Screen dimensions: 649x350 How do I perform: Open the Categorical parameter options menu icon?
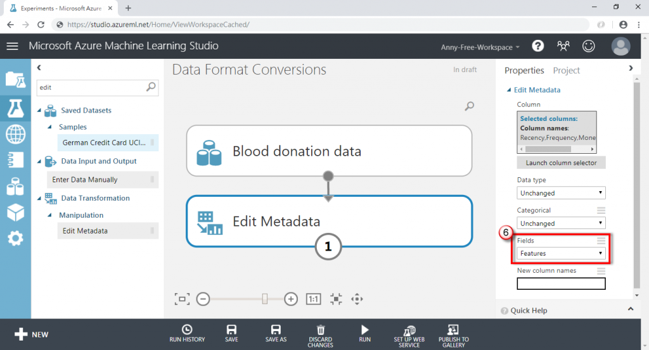(601, 210)
